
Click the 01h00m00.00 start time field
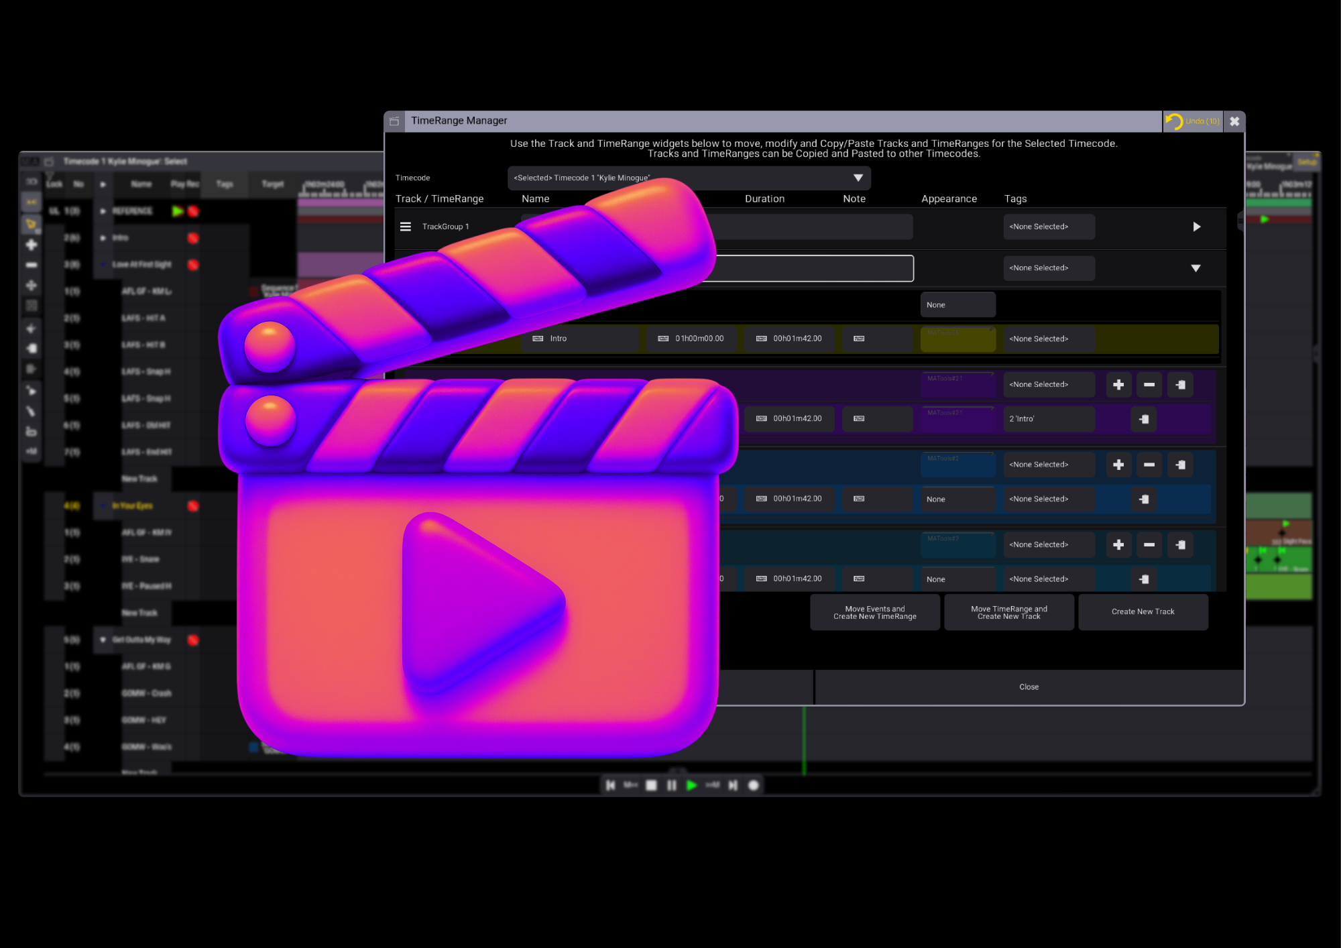point(691,339)
